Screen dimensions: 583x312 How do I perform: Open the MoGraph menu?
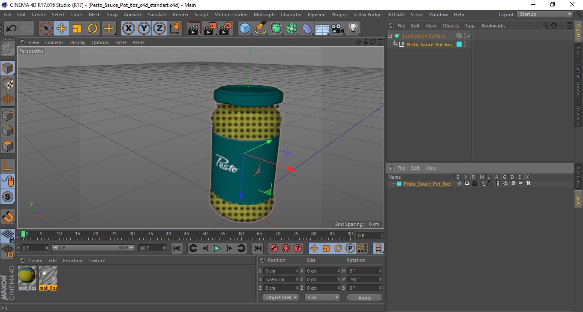pyautogui.click(x=264, y=15)
